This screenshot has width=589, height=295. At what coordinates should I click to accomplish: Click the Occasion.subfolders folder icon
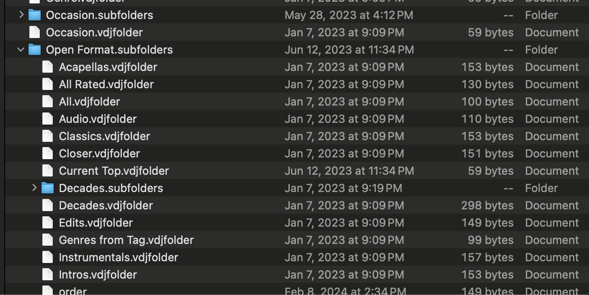pos(35,15)
